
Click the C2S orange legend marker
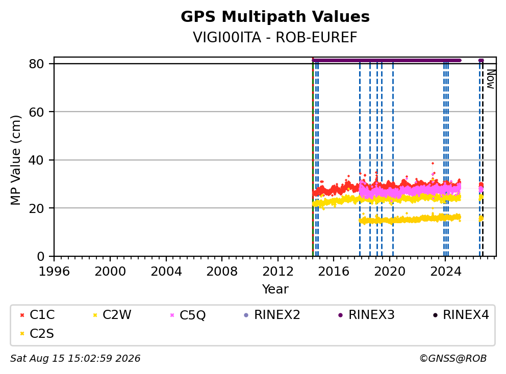click(x=22, y=334)
